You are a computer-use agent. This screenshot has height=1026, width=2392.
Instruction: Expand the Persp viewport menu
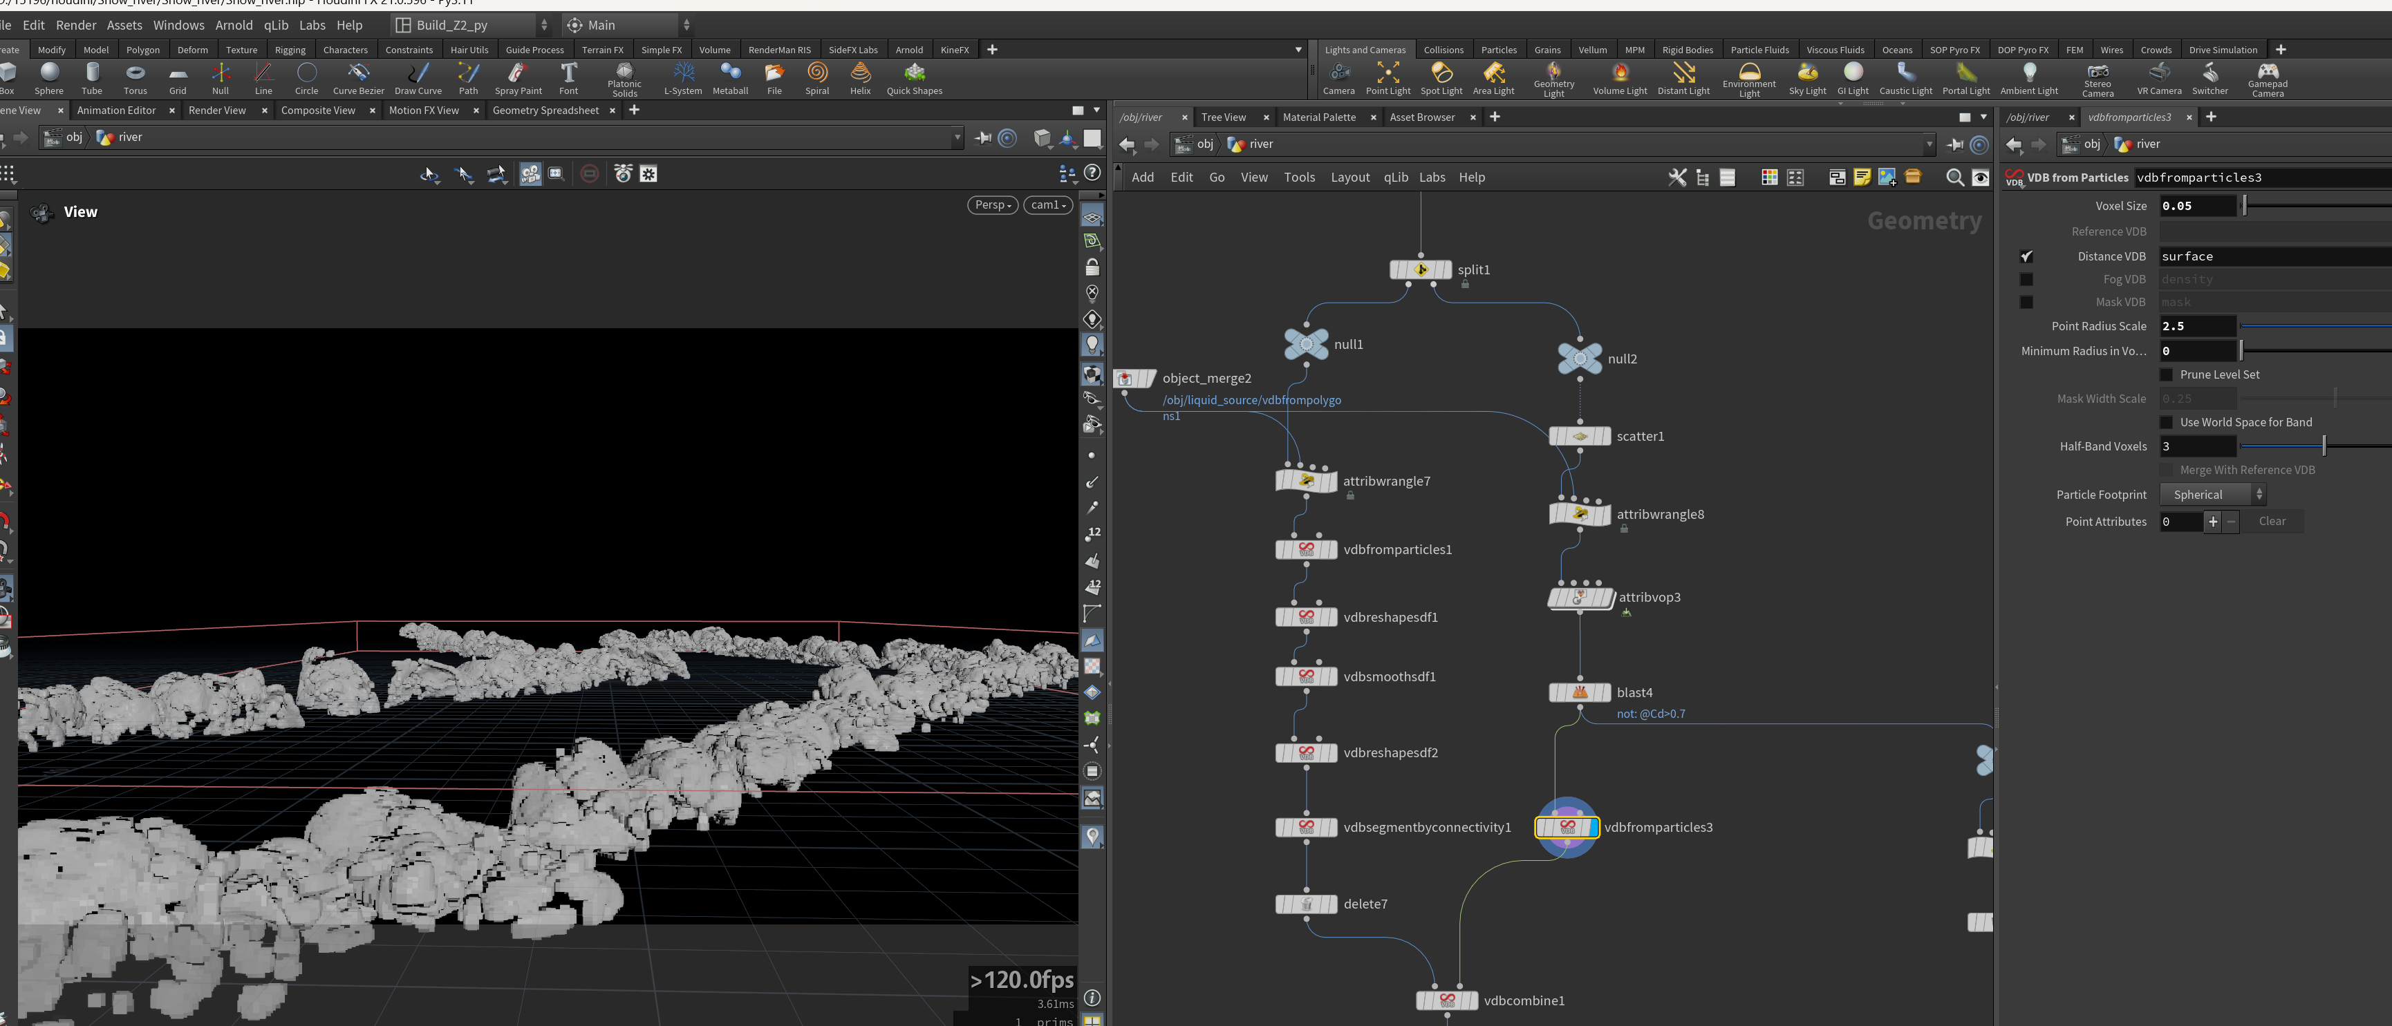(993, 205)
